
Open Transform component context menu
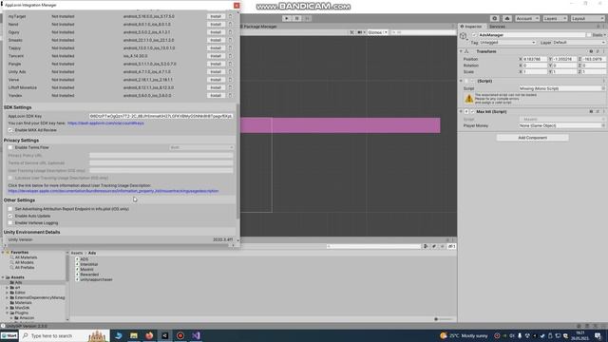[604, 51]
